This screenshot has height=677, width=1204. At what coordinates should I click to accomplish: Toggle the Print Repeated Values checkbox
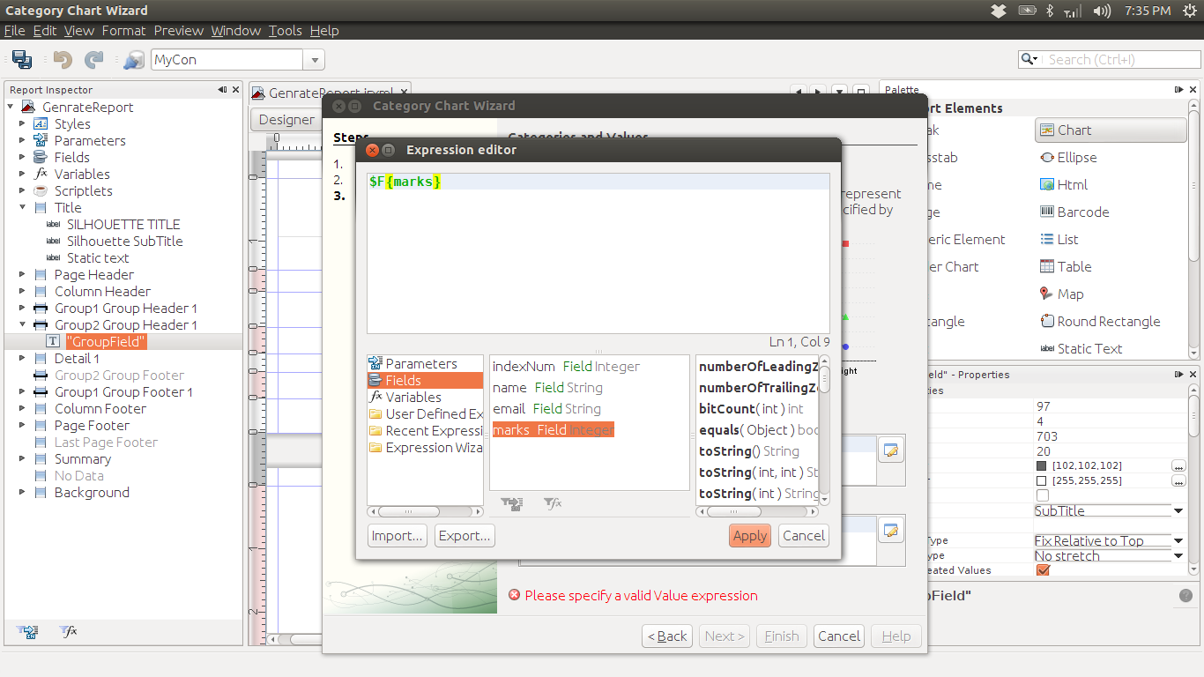click(1043, 570)
